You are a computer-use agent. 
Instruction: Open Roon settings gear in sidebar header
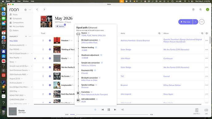(26, 10)
